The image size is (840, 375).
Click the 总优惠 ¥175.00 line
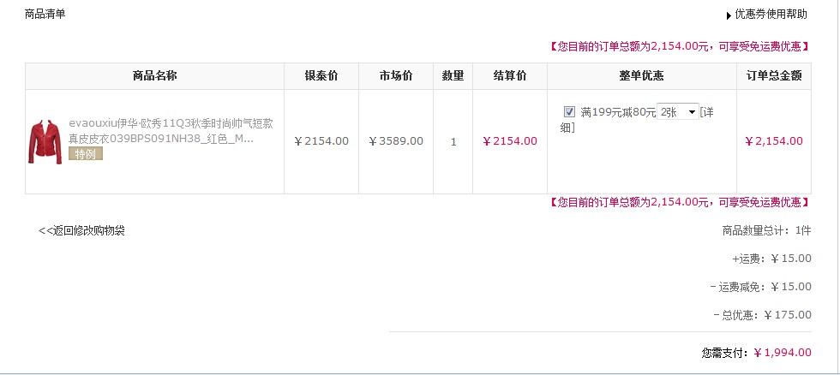(763, 315)
